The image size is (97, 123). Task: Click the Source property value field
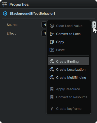[x=44, y=25]
